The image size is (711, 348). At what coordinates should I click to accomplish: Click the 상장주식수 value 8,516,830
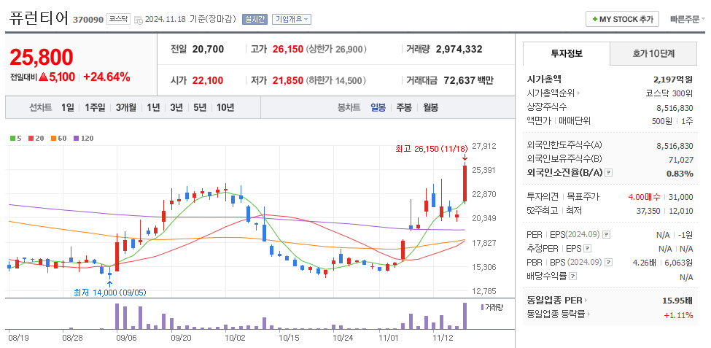coord(675,107)
